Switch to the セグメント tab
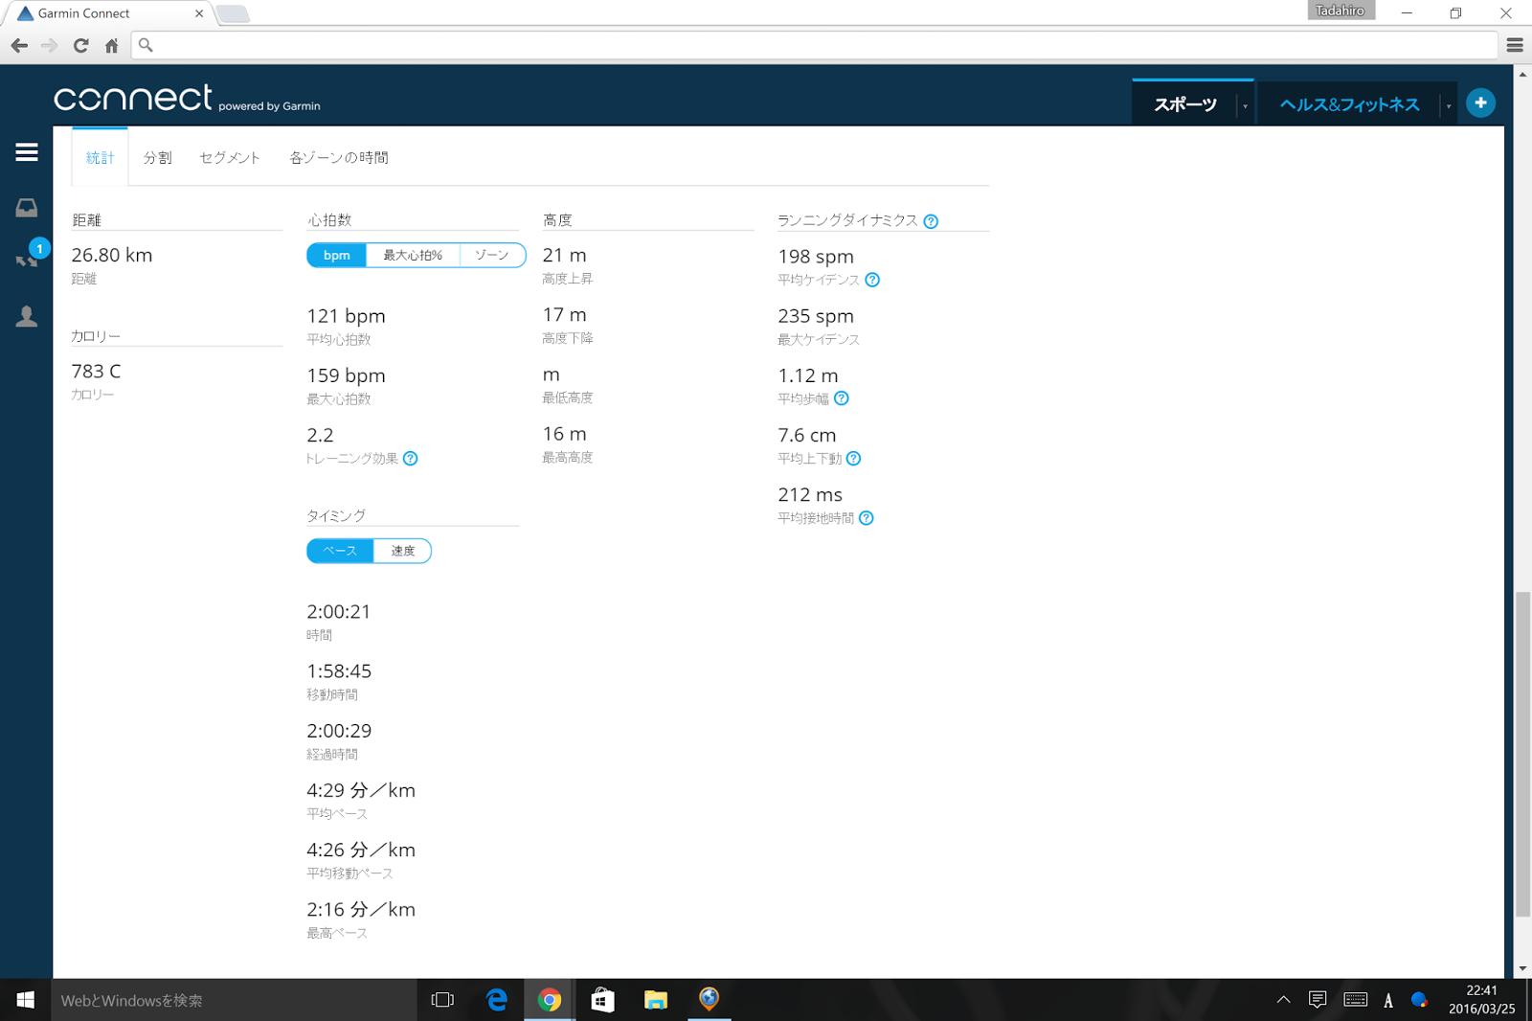The width and height of the screenshot is (1532, 1021). [230, 158]
